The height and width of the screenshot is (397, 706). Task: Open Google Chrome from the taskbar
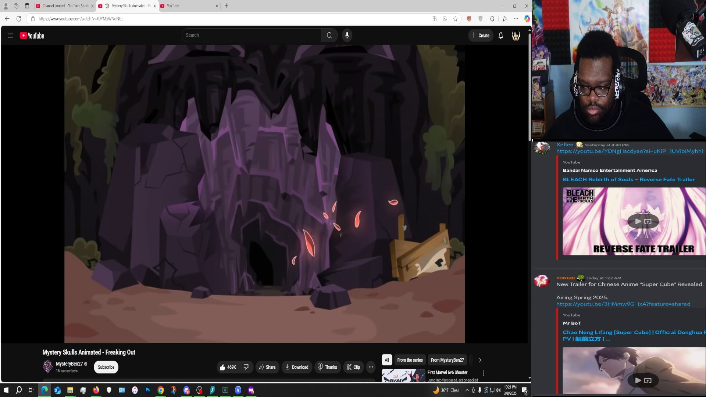(161, 390)
